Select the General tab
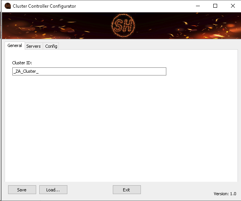241x201 pixels. pos(15,45)
